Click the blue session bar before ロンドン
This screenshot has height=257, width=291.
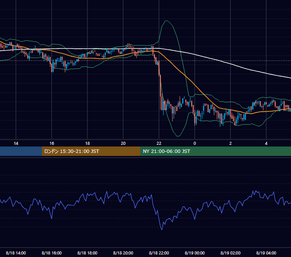[x=21, y=151]
